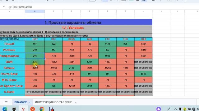Click the Юмани row label
199x111 pixels.
point(9,68)
